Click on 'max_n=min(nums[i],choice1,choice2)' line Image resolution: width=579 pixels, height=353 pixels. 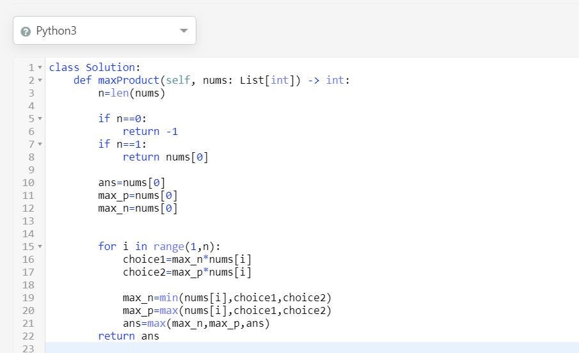pos(227,297)
